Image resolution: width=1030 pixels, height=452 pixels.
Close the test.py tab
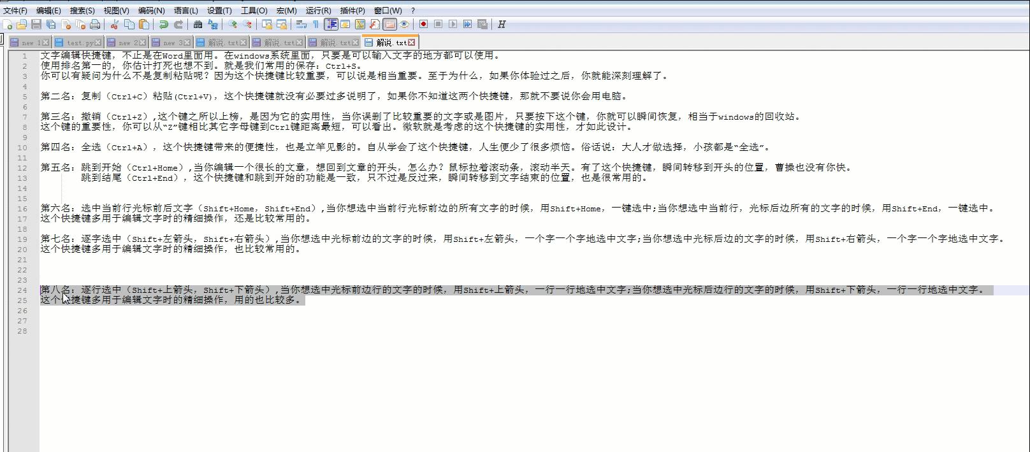[98, 43]
